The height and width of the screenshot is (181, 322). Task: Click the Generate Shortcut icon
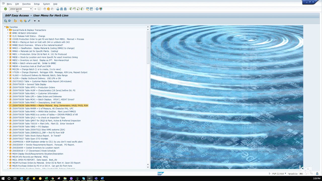click(x=91, y=9)
